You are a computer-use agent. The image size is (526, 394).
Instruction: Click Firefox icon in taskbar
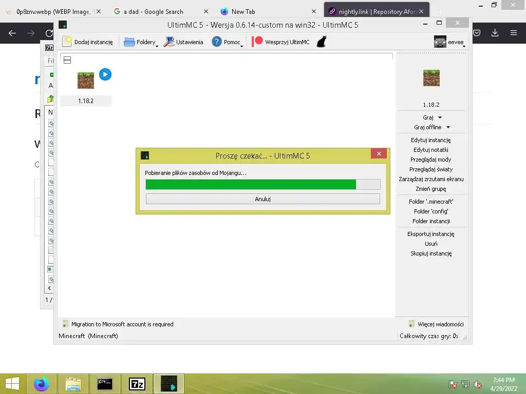pyautogui.click(x=41, y=384)
